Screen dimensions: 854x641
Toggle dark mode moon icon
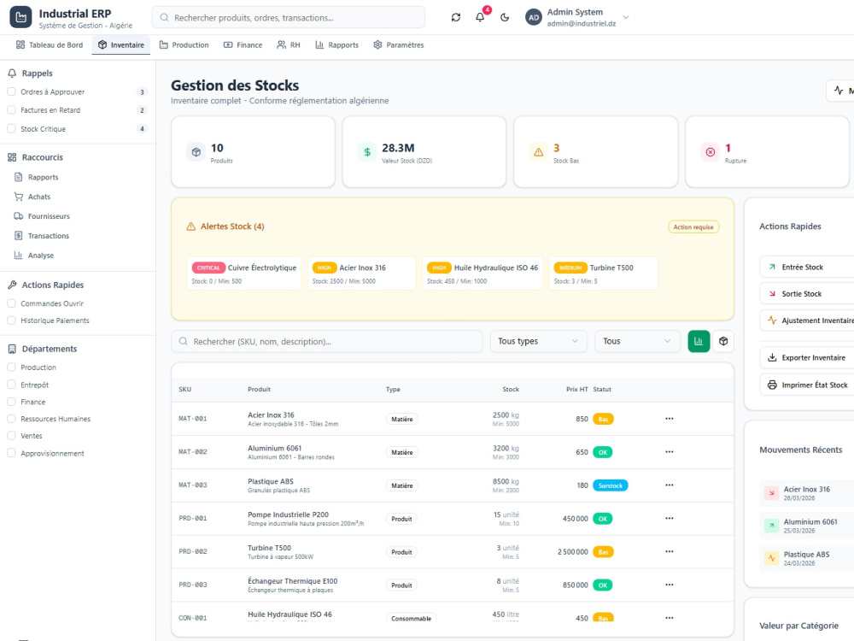505,17
